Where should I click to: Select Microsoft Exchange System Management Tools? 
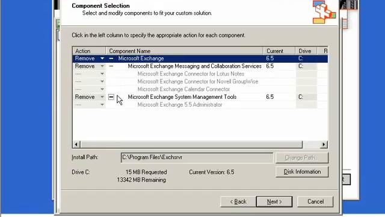(x=182, y=97)
